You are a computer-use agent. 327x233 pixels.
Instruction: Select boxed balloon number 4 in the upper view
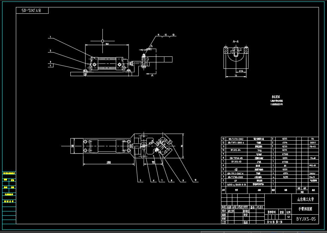tap(51, 65)
